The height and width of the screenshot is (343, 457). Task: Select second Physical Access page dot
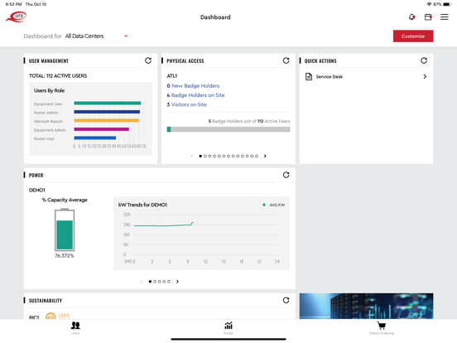point(204,156)
